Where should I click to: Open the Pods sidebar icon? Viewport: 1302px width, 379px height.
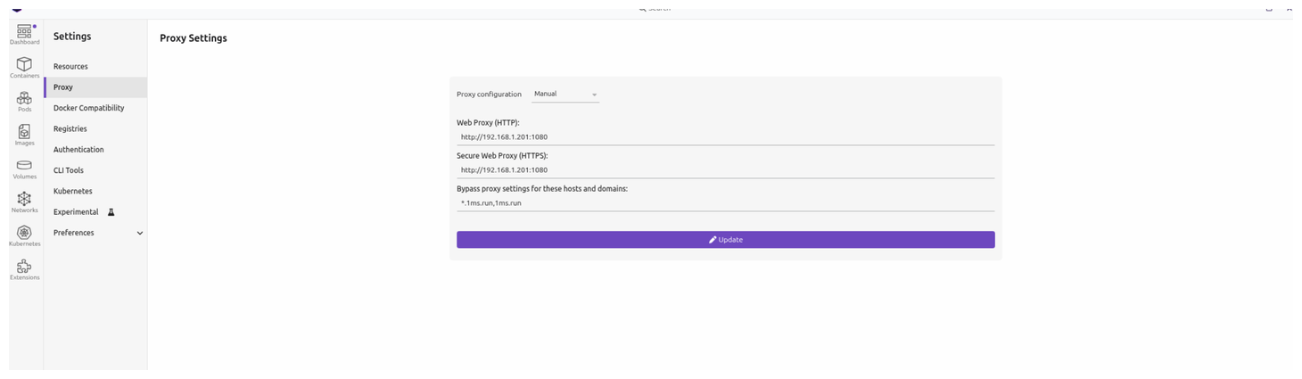(24, 101)
